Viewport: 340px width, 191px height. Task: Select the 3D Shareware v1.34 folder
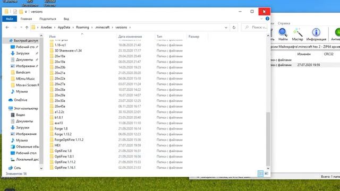pos(68,51)
